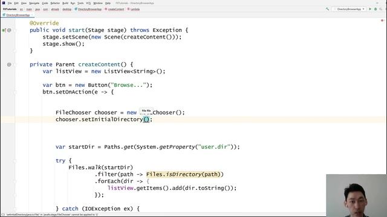Select src breadcrumb in navigation bar
The height and width of the screenshot is (217, 387).
point(22,9)
